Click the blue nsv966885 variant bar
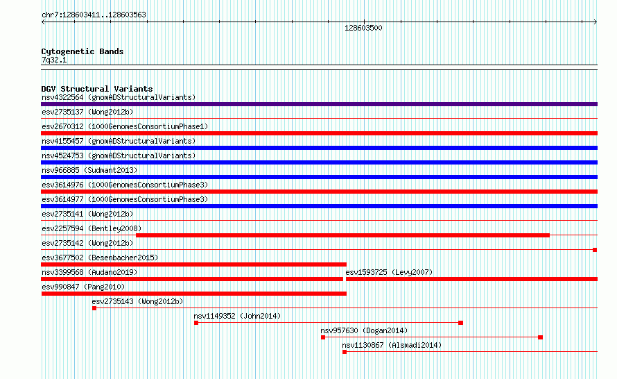The width and height of the screenshot is (617, 379). pyautogui.click(x=319, y=177)
